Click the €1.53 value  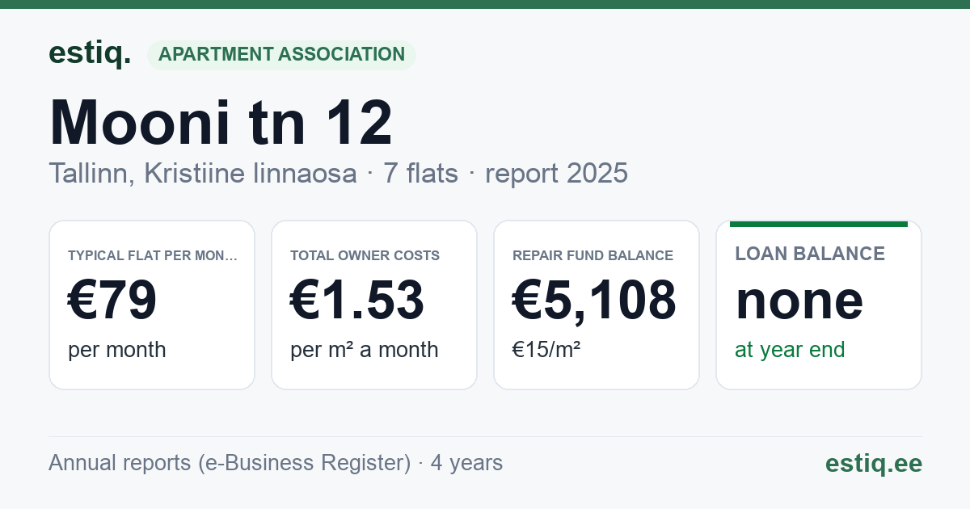coord(357,300)
